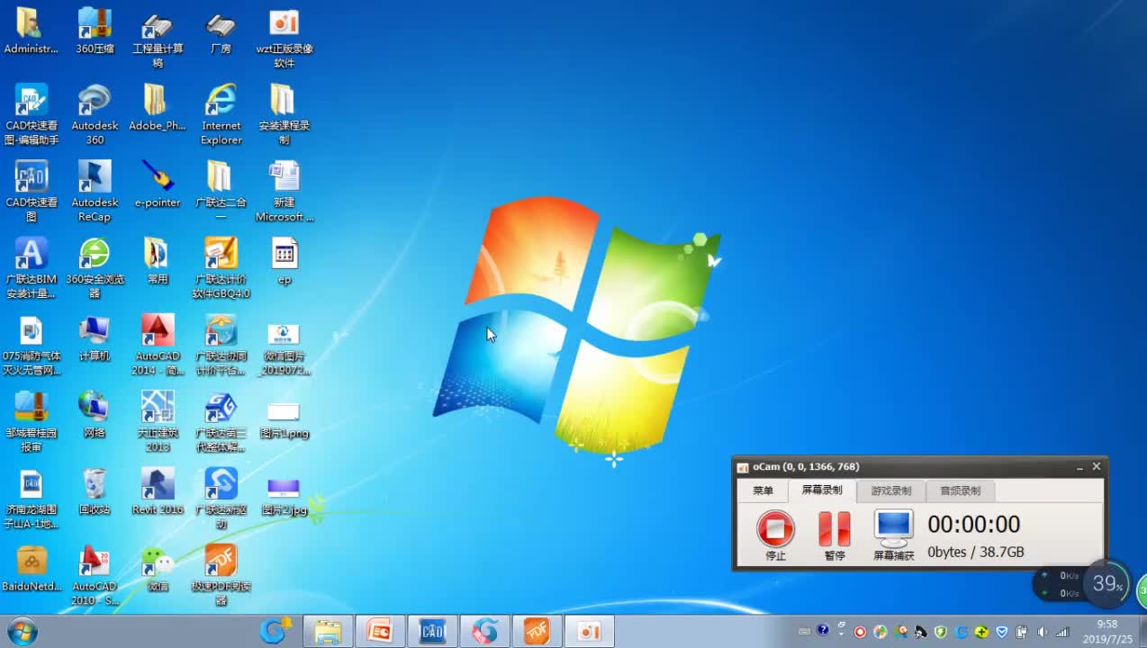
Task: Open the PowerPoint taskbar button
Action: pos(380,632)
